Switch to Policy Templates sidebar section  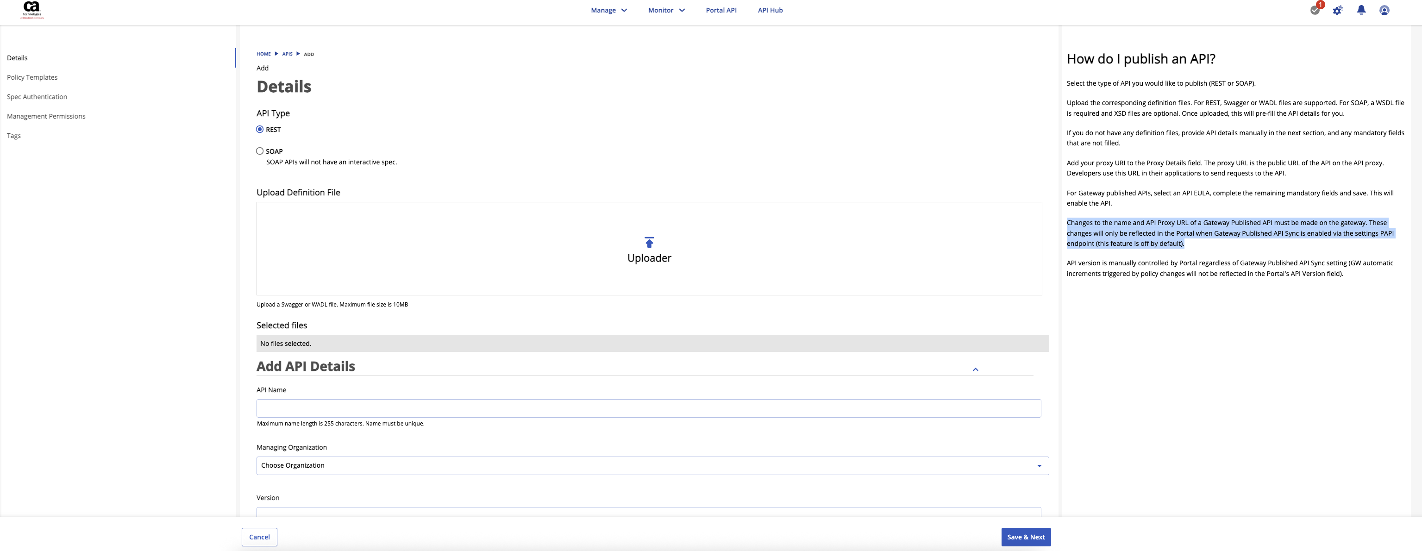click(x=32, y=77)
